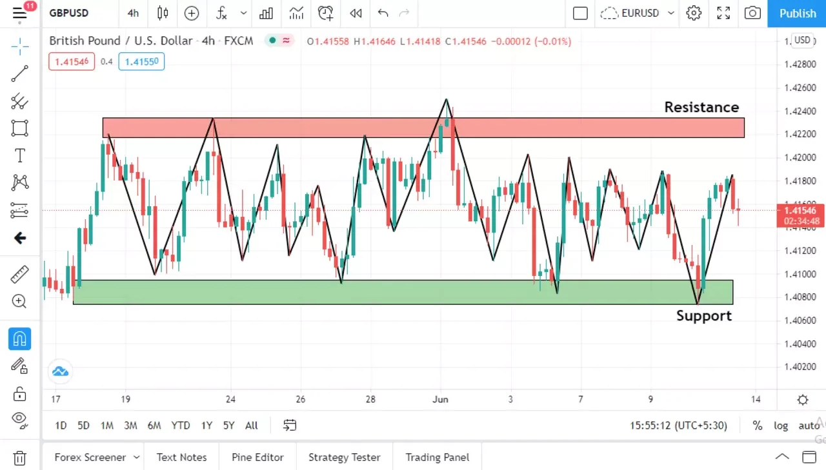Screen dimensions: 826x470
Task: Open the Text Notes tab
Action: [x=182, y=457]
